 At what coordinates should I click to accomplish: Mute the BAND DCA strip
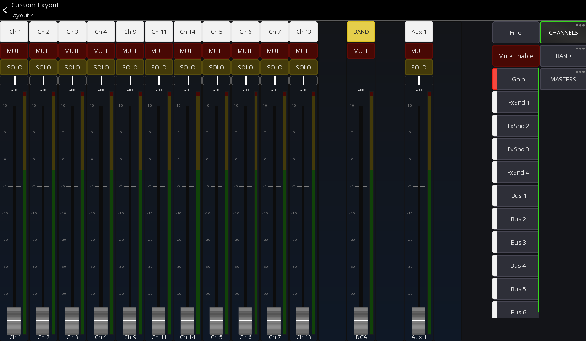pos(361,51)
